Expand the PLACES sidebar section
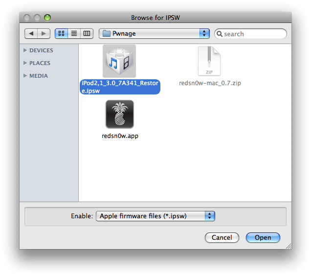 [25, 63]
